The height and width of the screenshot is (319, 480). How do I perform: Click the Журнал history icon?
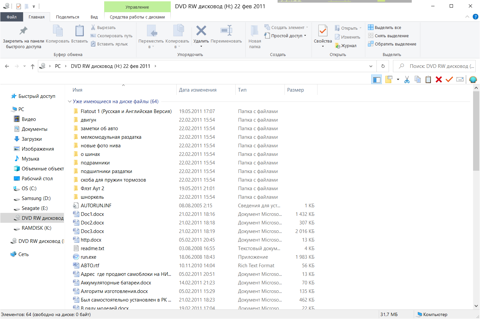tap(338, 46)
